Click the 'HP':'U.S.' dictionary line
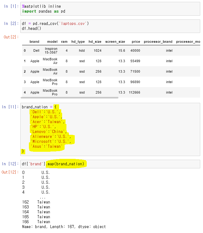The image size is (203, 233). click(x=43, y=127)
